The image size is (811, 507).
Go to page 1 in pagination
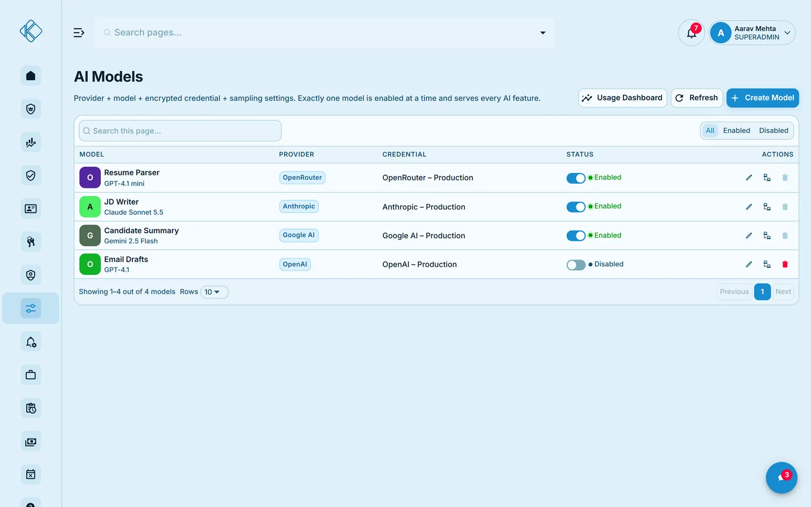[x=762, y=292]
